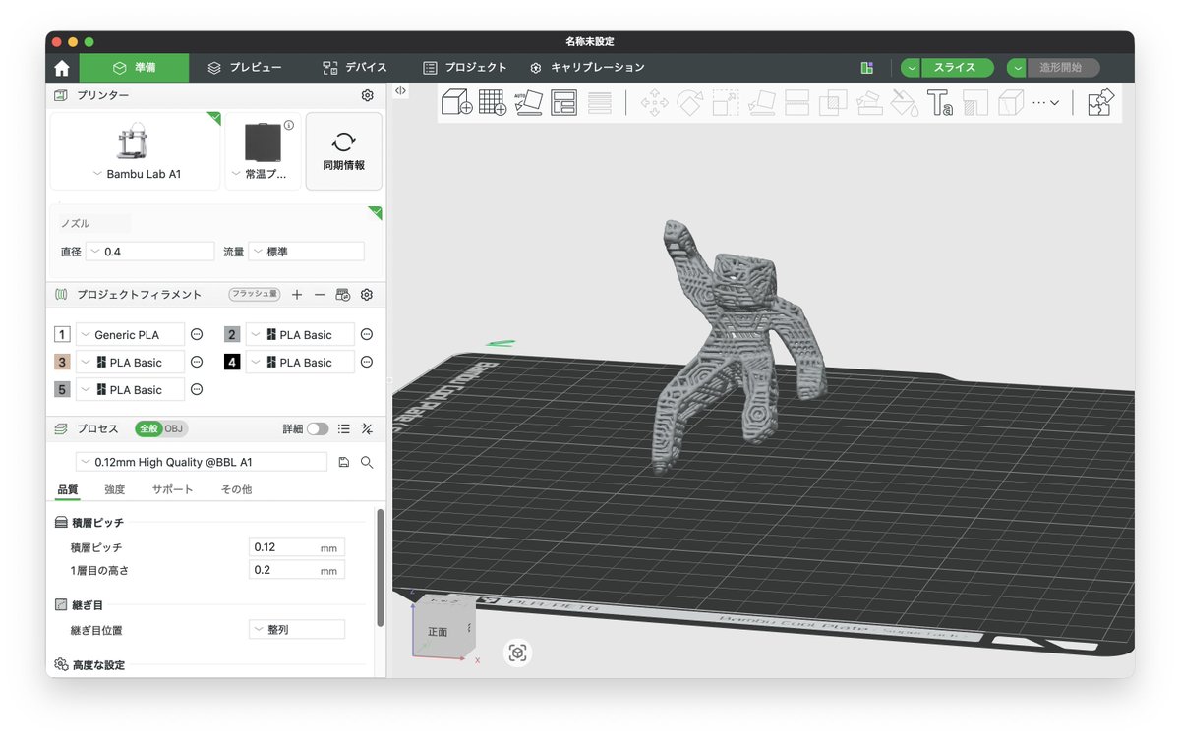Screen dimensions: 1180x738
Task: Click the search settings magnifier icon
Action: tap(367, 462)
